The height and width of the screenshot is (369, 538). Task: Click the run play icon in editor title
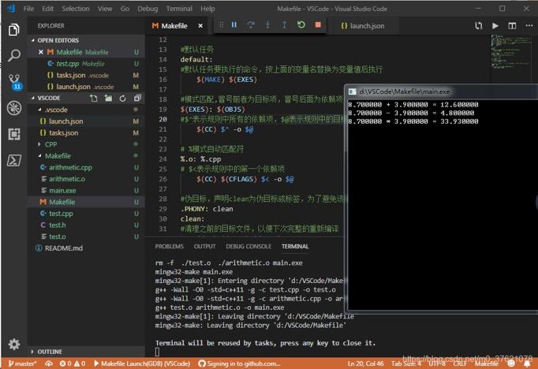pos(495,26)
